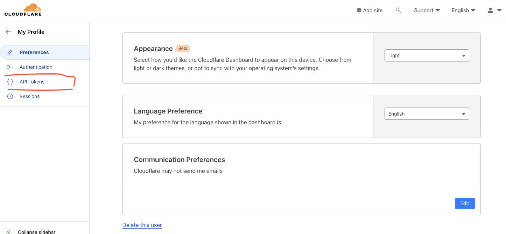The image size is (506, 234).
Task: Click the Authentication key icon
Action: pyautogui.click(x=10, y=67)
